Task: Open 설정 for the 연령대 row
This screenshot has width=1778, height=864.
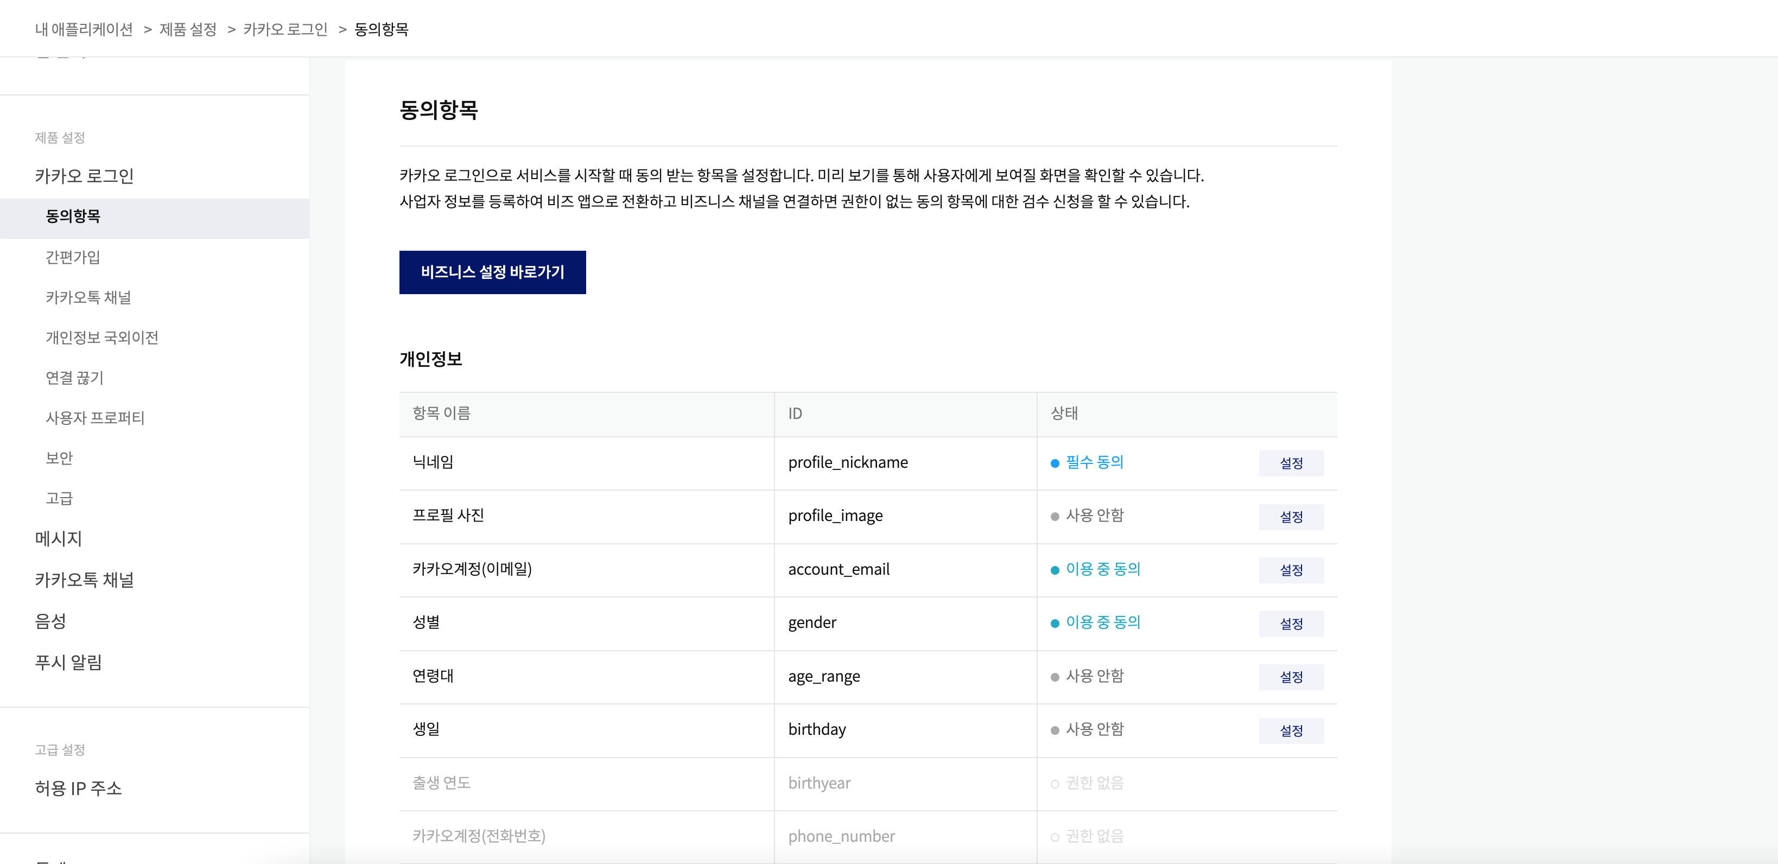Action: [1290, 677]
